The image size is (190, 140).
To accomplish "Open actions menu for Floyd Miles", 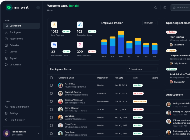I will [155, 85].
